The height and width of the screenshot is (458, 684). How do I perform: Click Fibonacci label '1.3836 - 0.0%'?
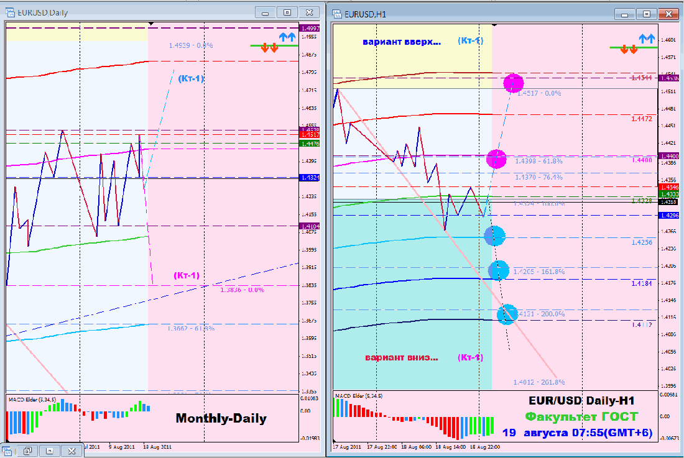242,290
